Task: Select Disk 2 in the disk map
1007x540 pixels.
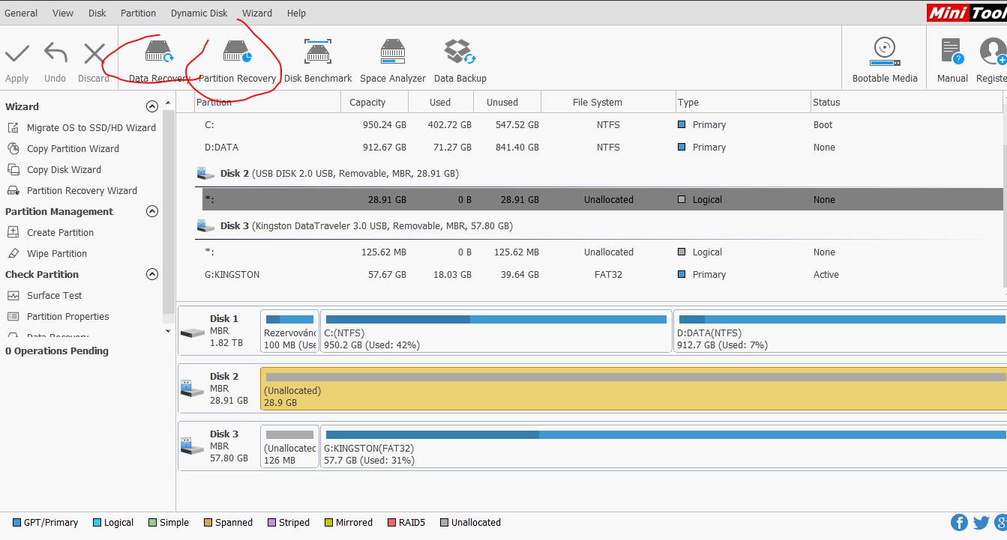Action: (x=219, y=389)
